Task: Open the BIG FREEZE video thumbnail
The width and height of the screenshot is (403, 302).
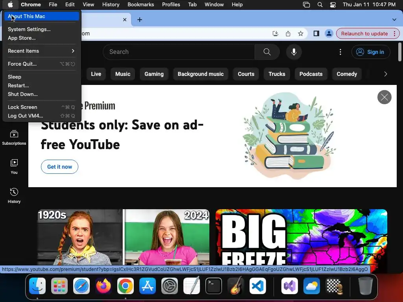Action: [301, 237]
